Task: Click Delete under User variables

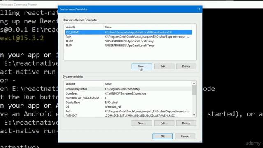Action: (186, 67)
